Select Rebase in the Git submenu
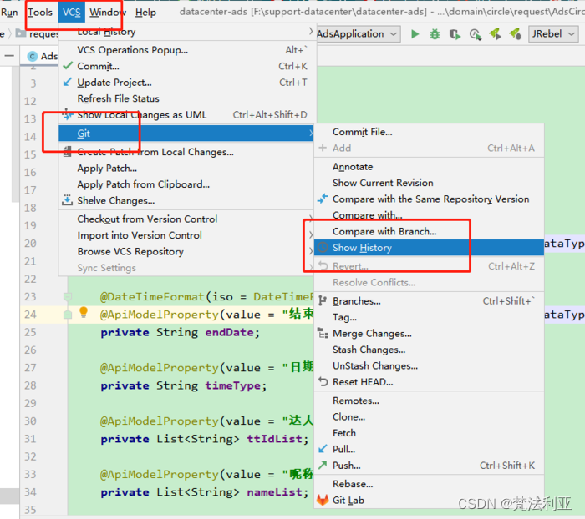585x519 pixels. [429, 484]
